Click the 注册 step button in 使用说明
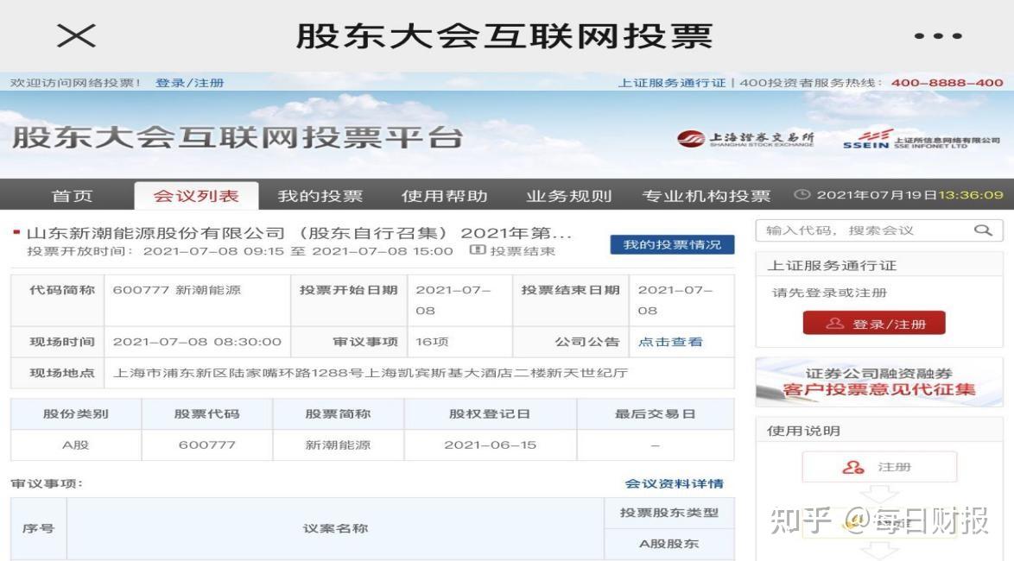 (x=879, y=467)
